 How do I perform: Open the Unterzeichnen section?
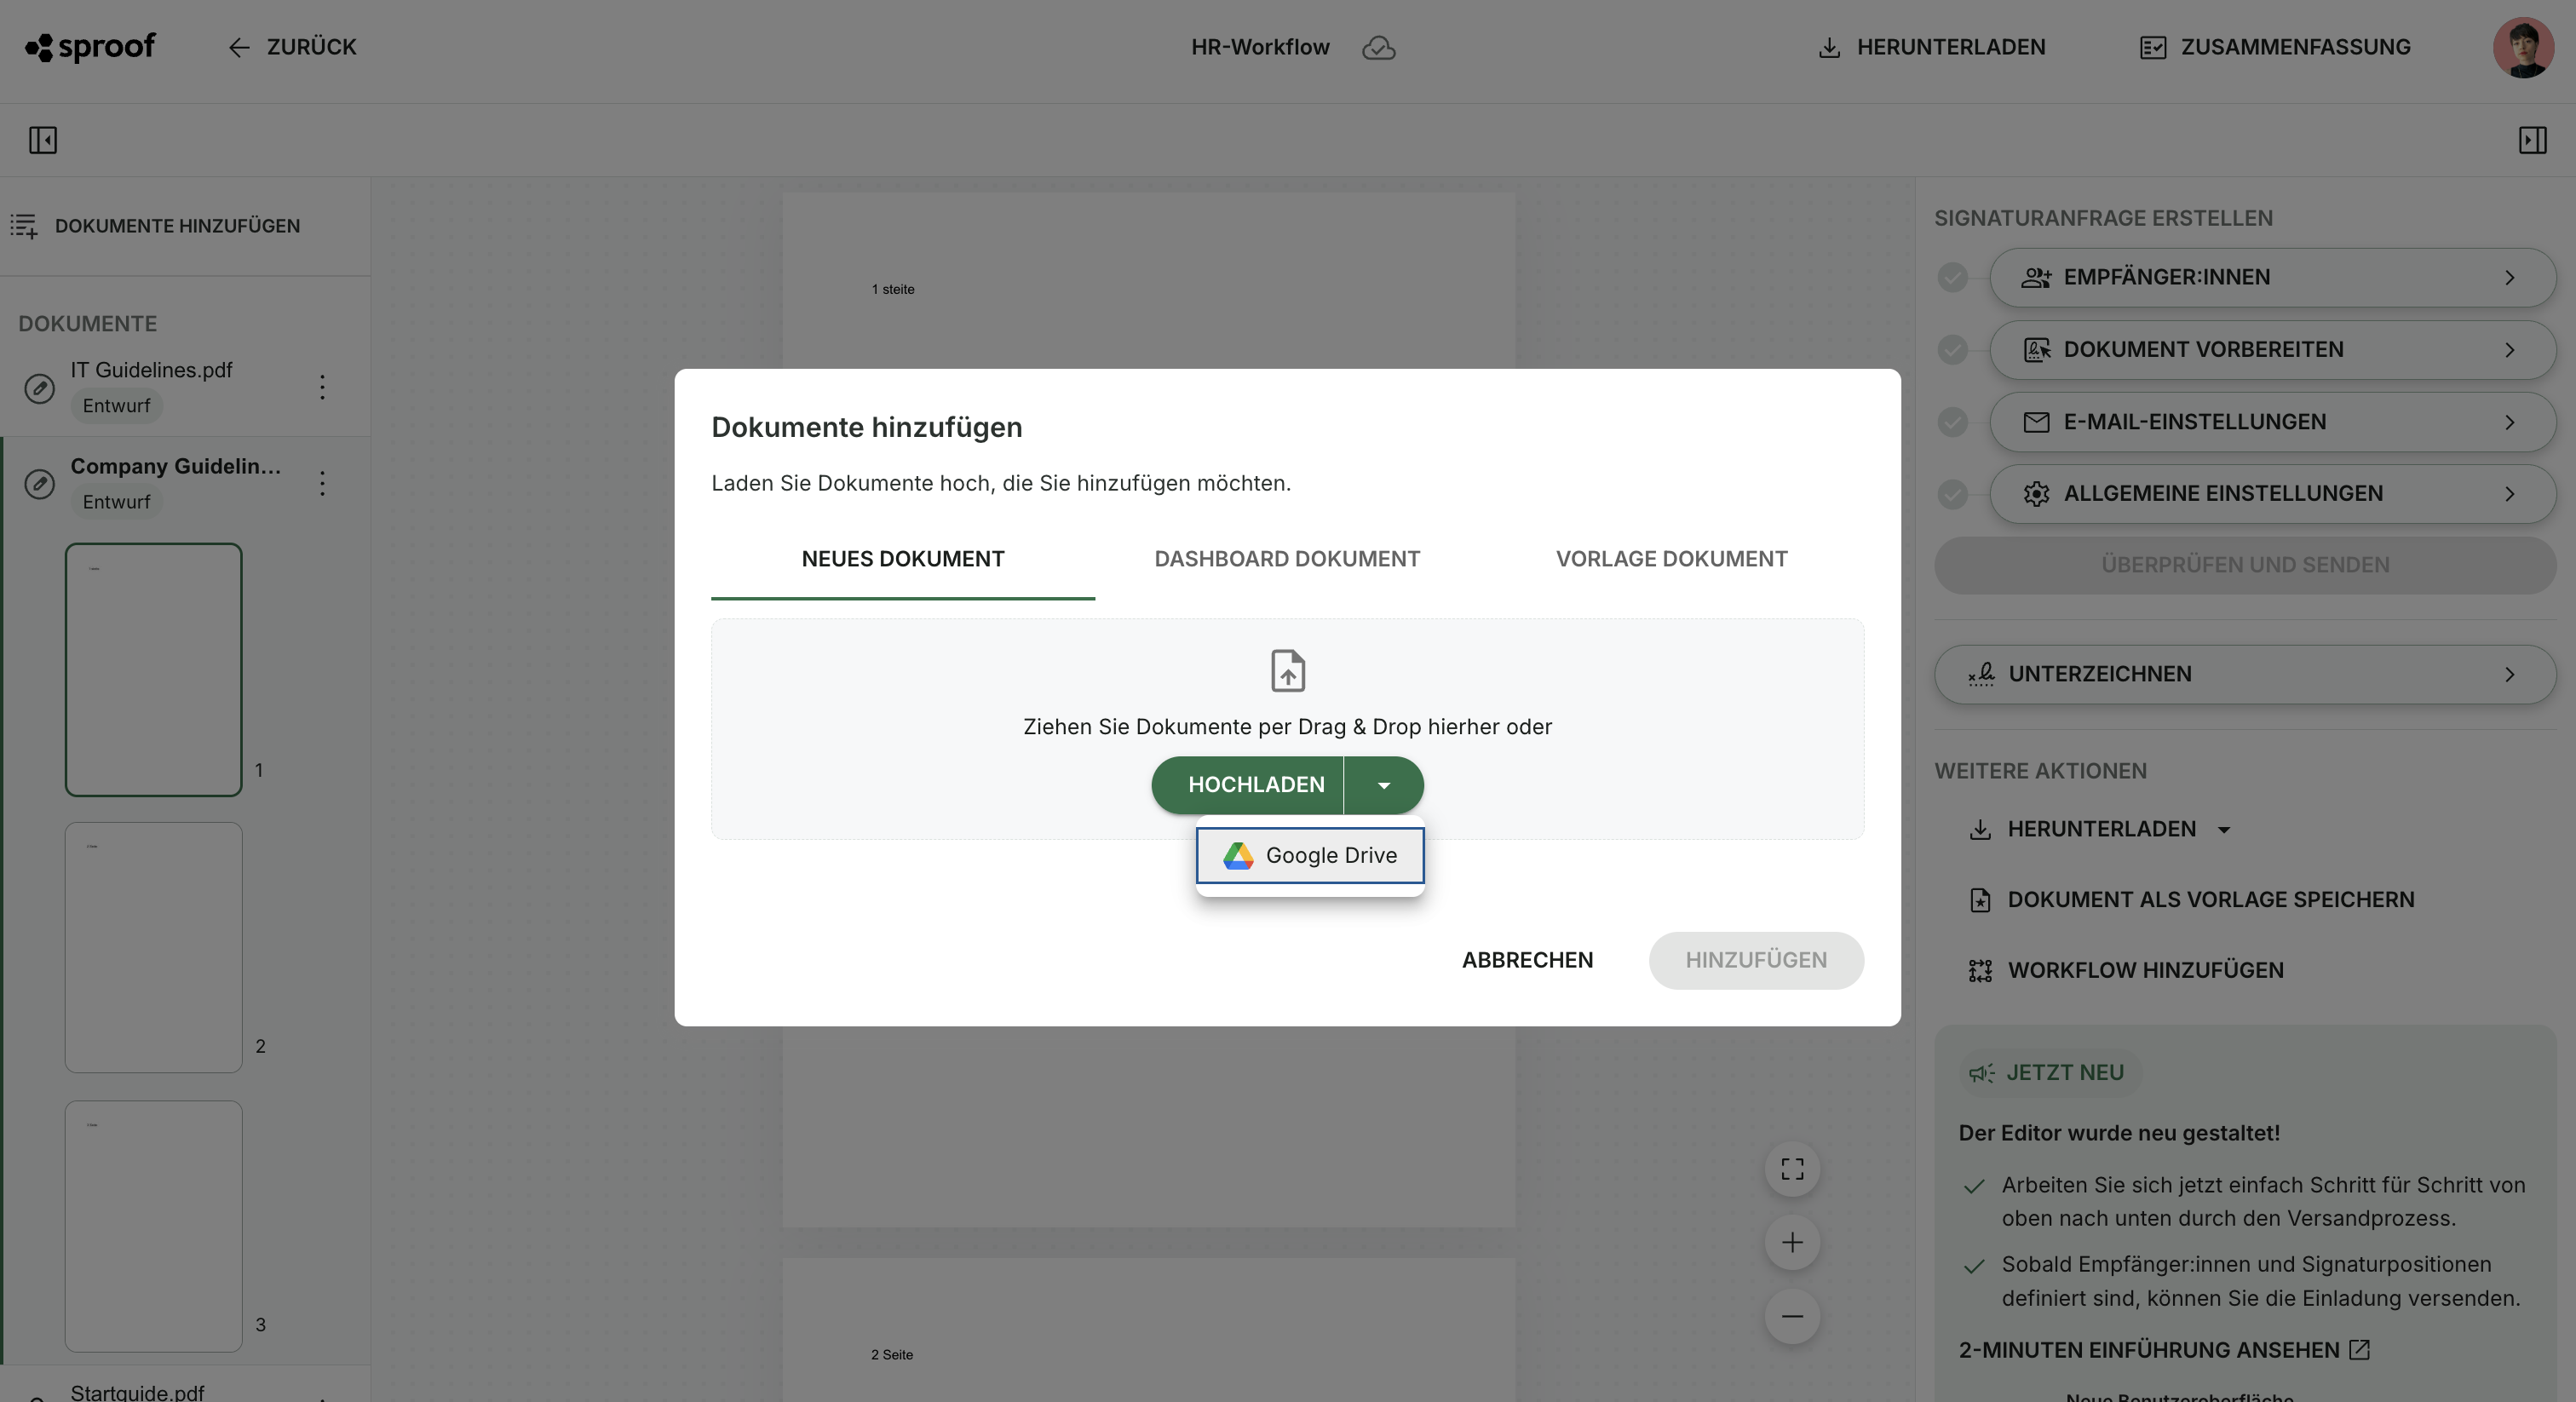tap(2245, 674)
